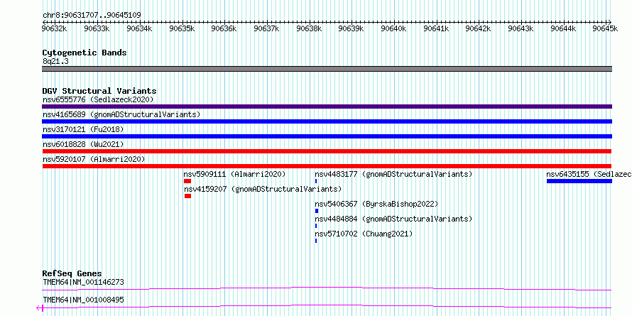Open label nsv3170121 (Fu2018)
The width and height of the screenshot is (632, 316).
point(83,129)
